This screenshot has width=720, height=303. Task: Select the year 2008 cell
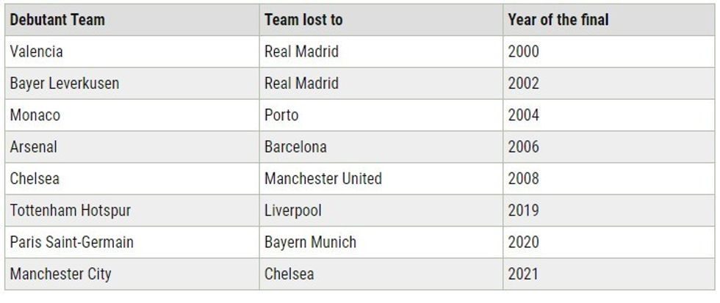(x=523, y=178)
